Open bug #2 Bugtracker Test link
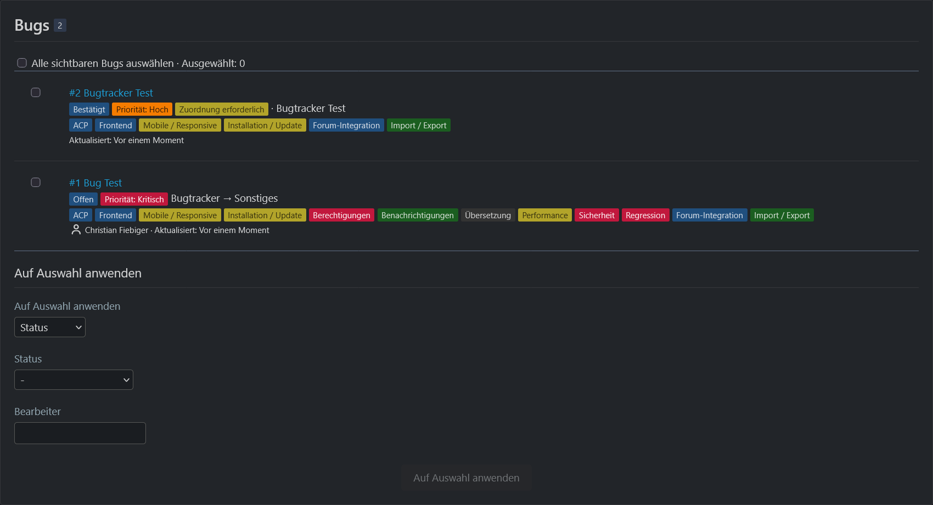 click(x=111, y=93)
